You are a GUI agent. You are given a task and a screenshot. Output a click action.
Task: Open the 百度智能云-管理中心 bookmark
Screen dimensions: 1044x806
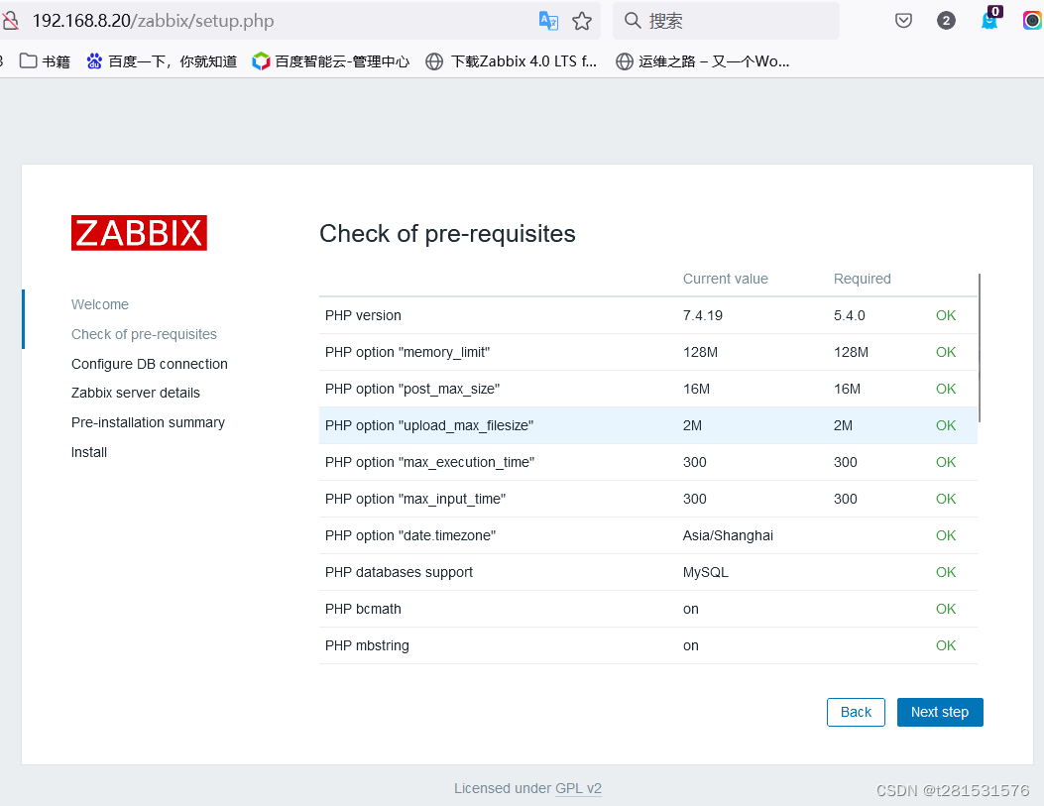pos(331,61)
